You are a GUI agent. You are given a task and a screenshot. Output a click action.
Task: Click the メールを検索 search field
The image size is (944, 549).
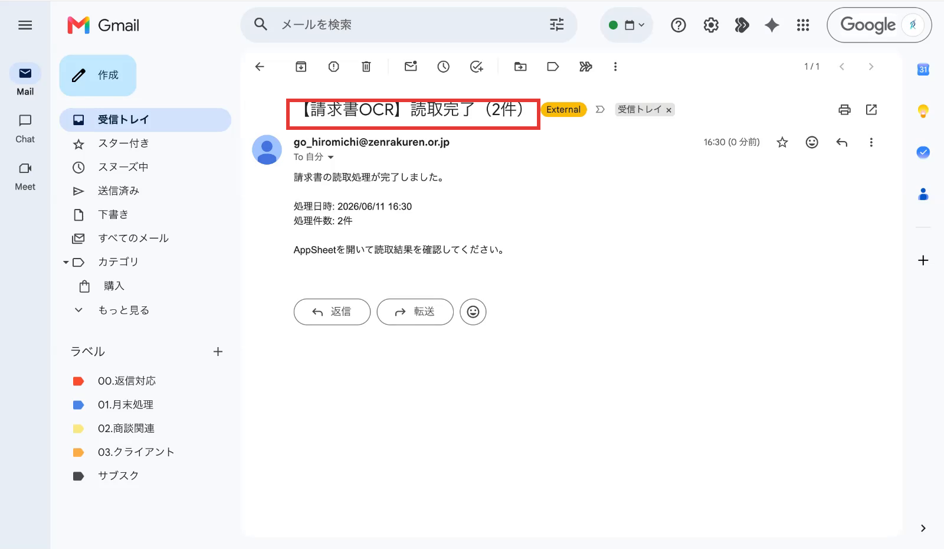pyautogui.click(x=408, y=25)
